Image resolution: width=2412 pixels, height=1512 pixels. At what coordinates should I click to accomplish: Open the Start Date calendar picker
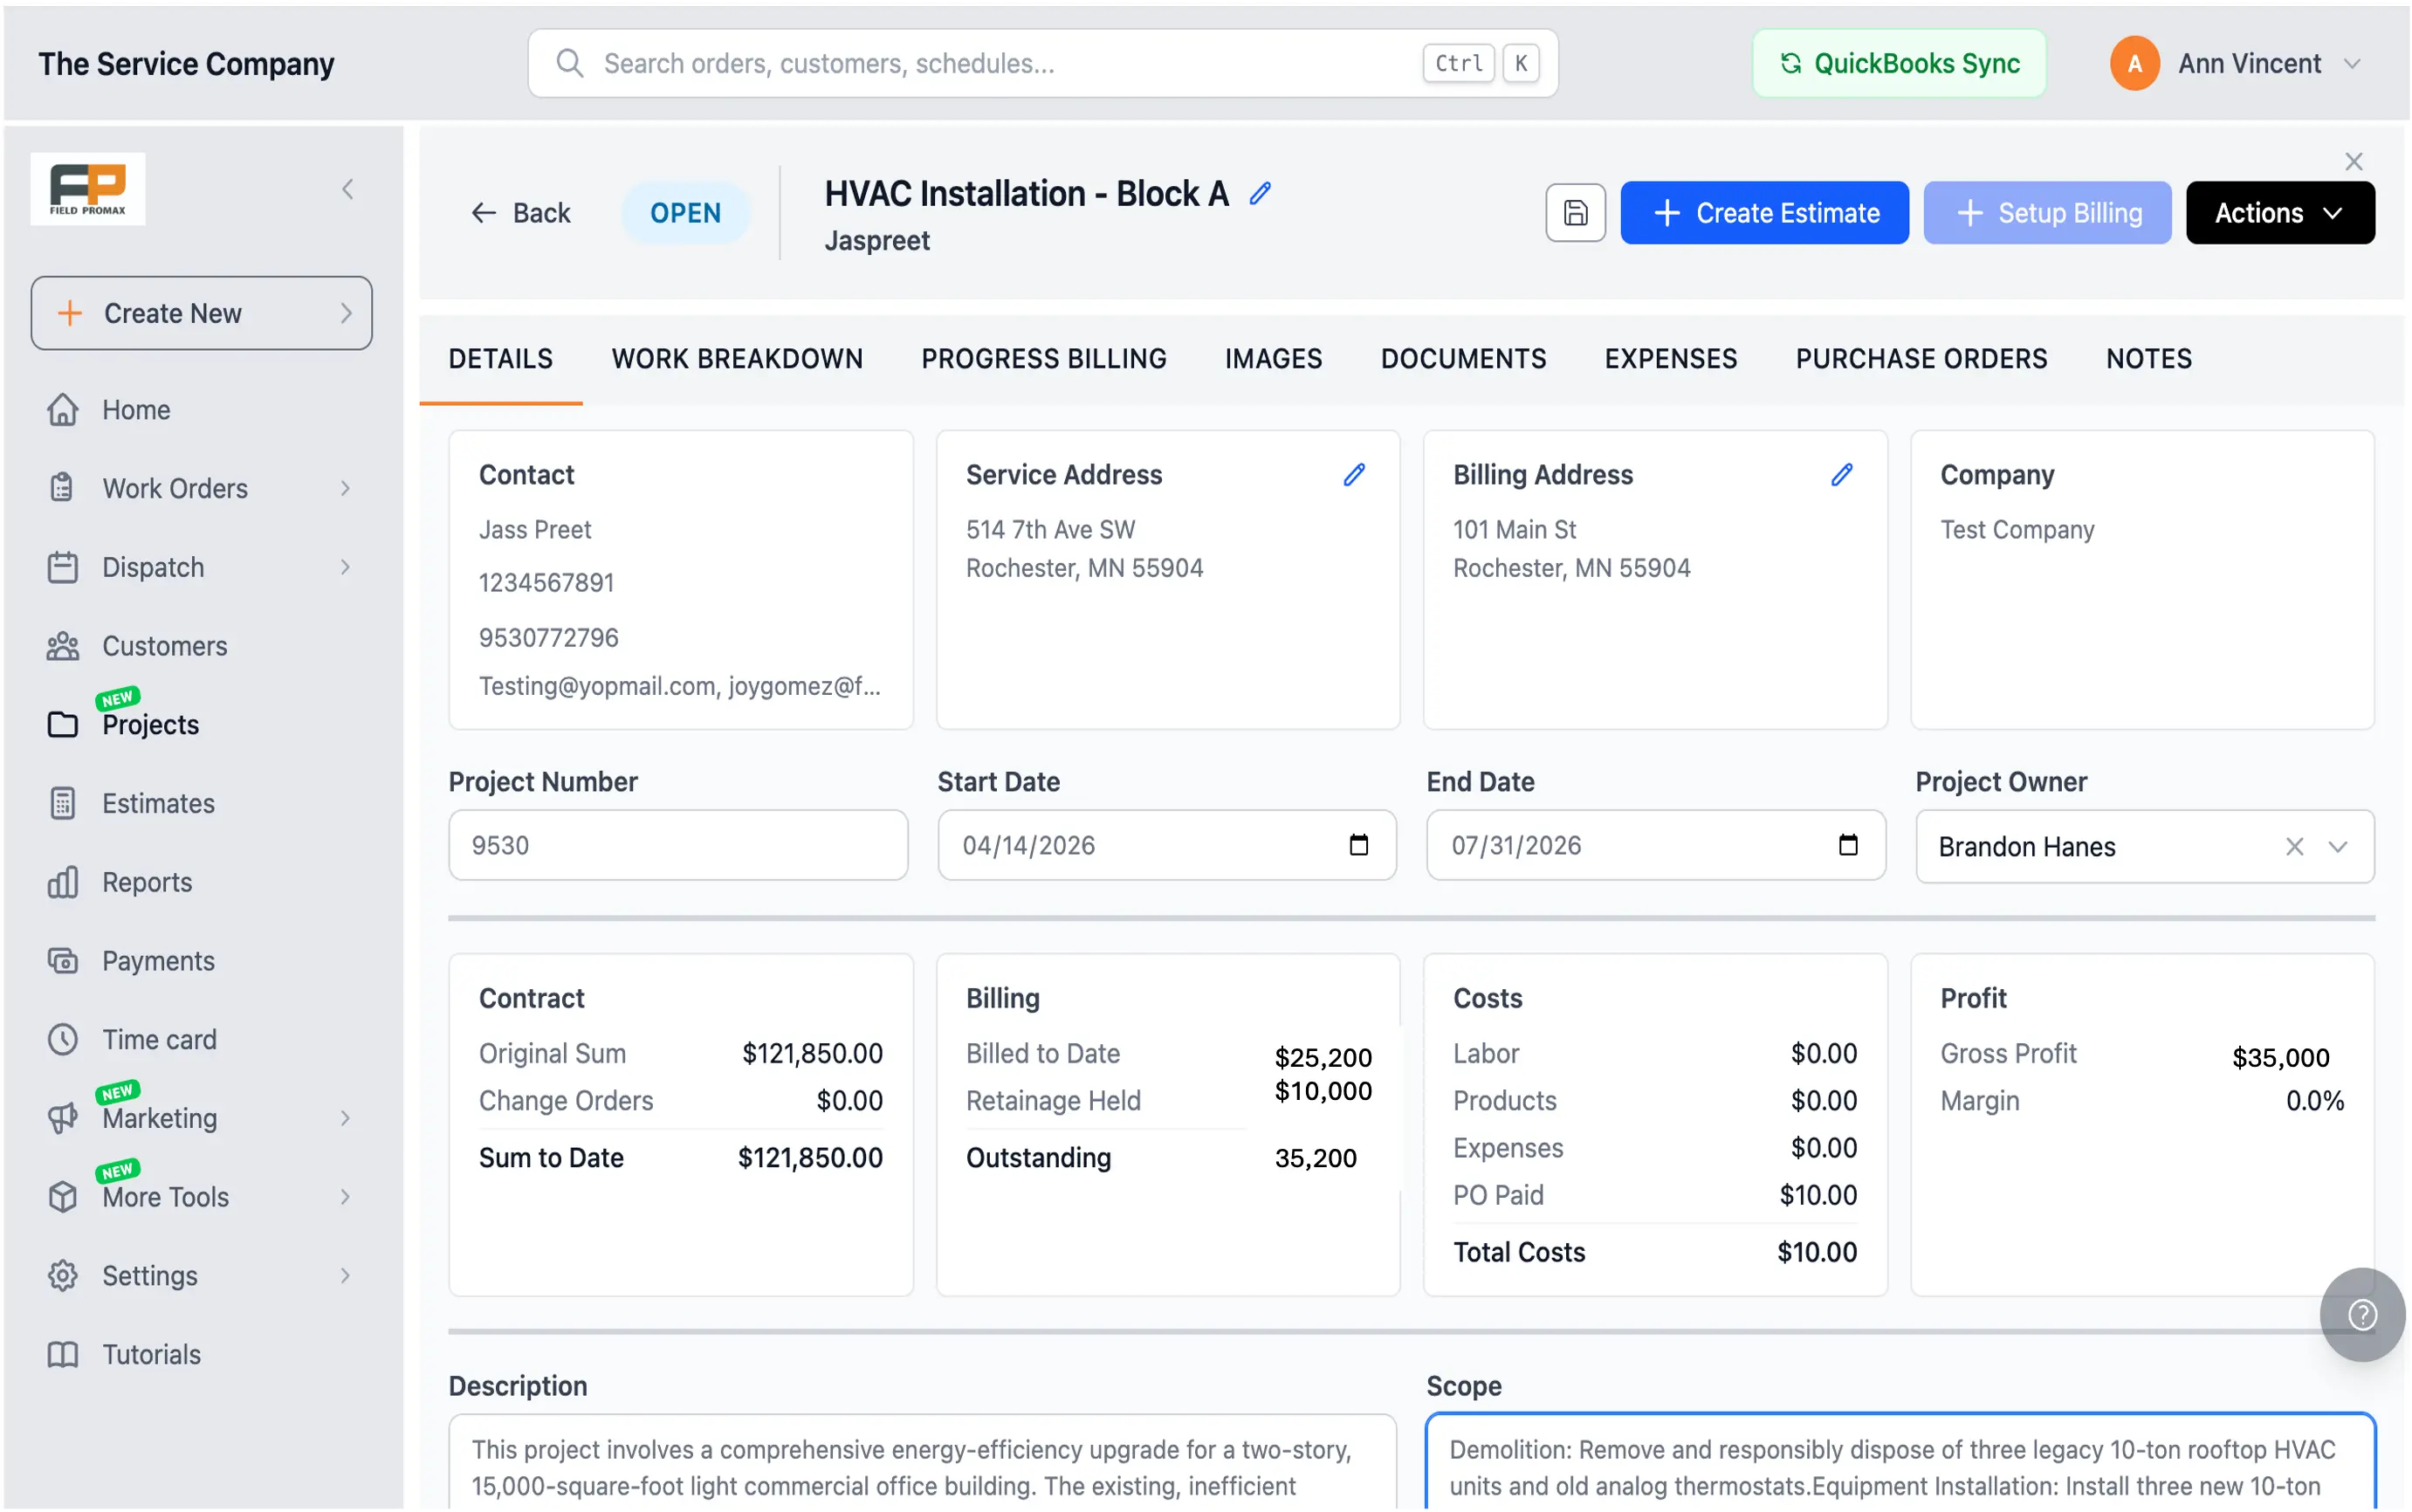(x=1358, y=845)
